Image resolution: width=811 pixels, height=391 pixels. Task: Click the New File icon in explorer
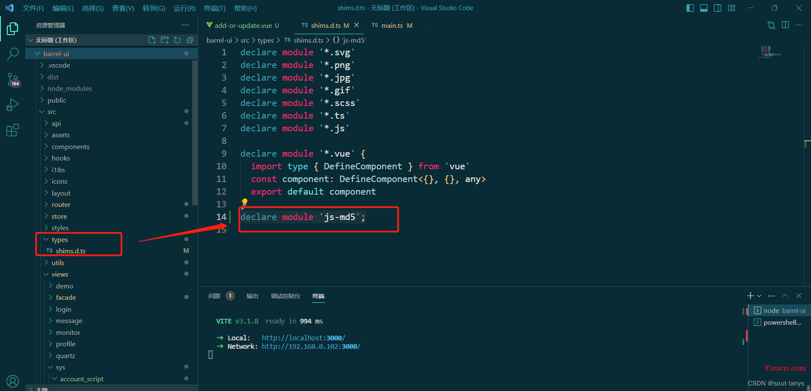pos(152,40)
